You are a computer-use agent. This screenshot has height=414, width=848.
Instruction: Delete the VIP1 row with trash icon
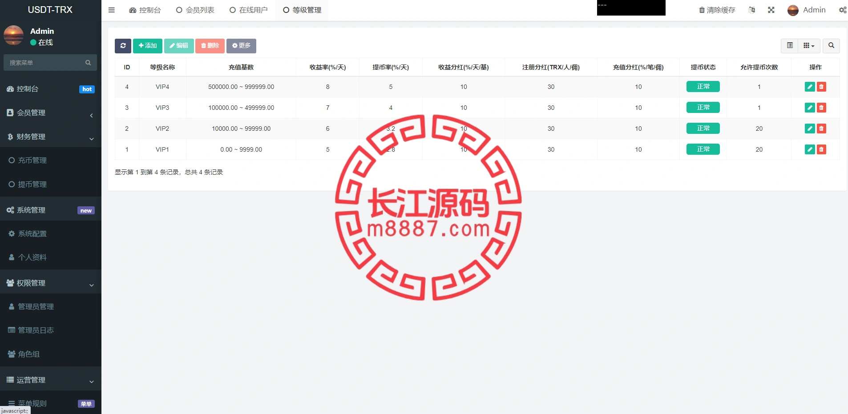[x=821, y=149]
